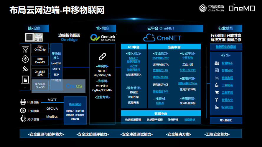Image resolution: width=262 pixels, height=147 pixels.
Task: Open the 消息队列MQ link
Action: click(x=160, y=77)
